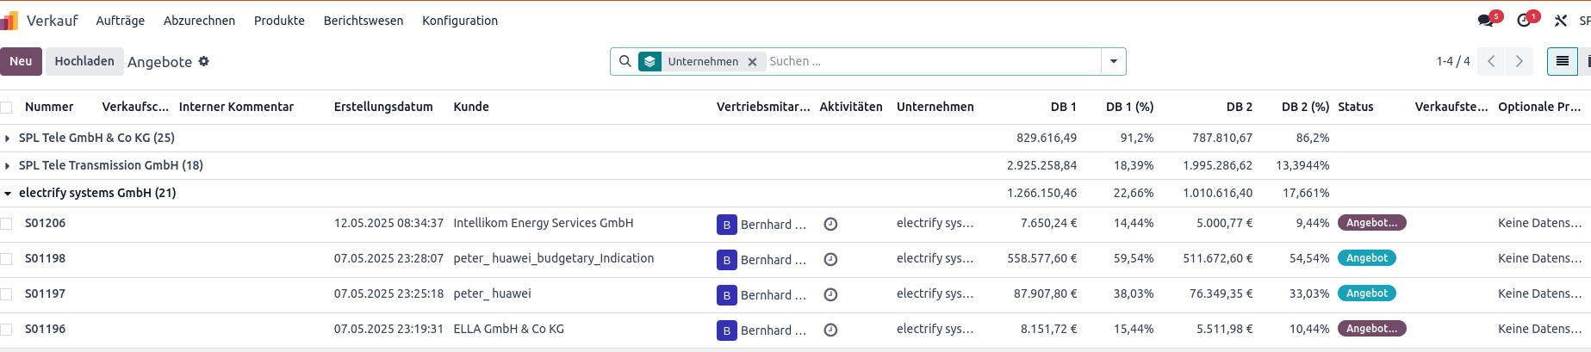Sort by the Unternehmen column header
The width and height of the screenshot is (1591, 352).
(935, 107)
